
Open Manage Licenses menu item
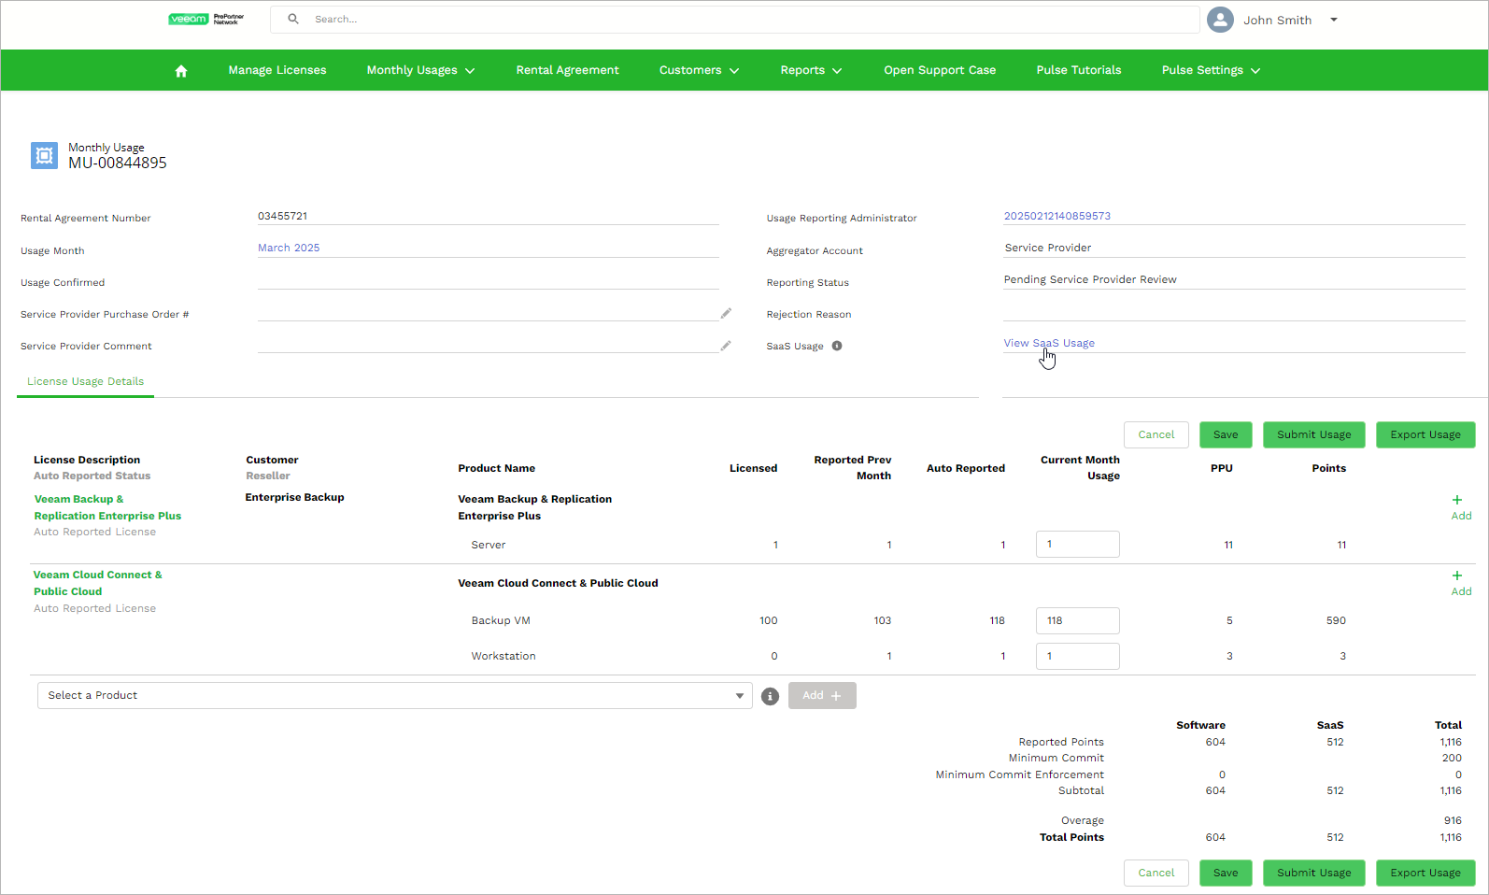(x=277, y=70)
